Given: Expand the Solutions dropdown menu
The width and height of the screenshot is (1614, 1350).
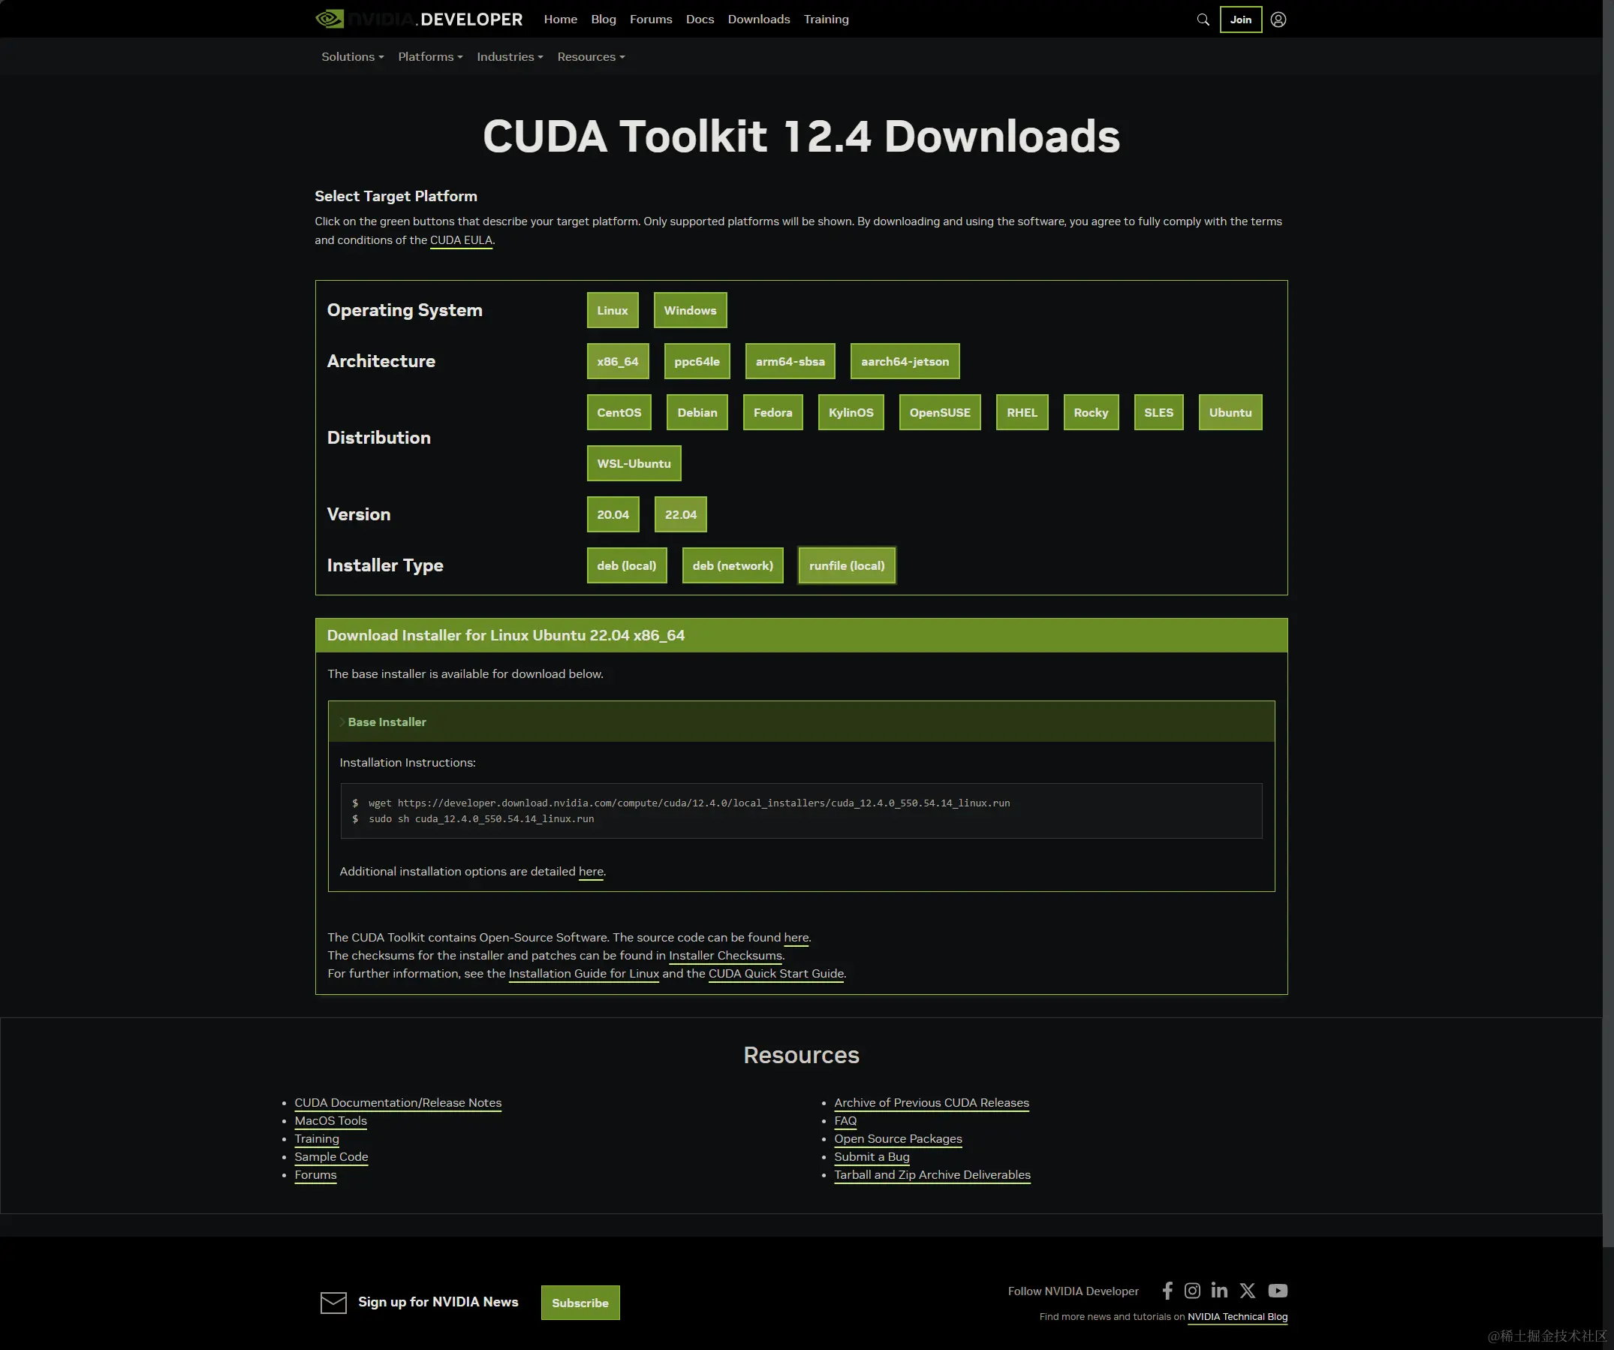Looking at the screenshot, I should (352, 57).
